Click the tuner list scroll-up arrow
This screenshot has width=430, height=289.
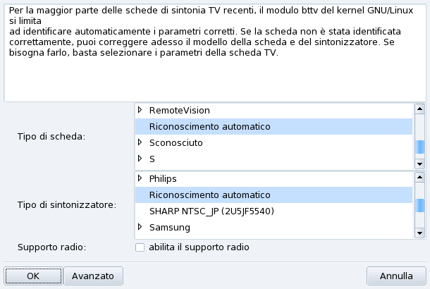419,177
